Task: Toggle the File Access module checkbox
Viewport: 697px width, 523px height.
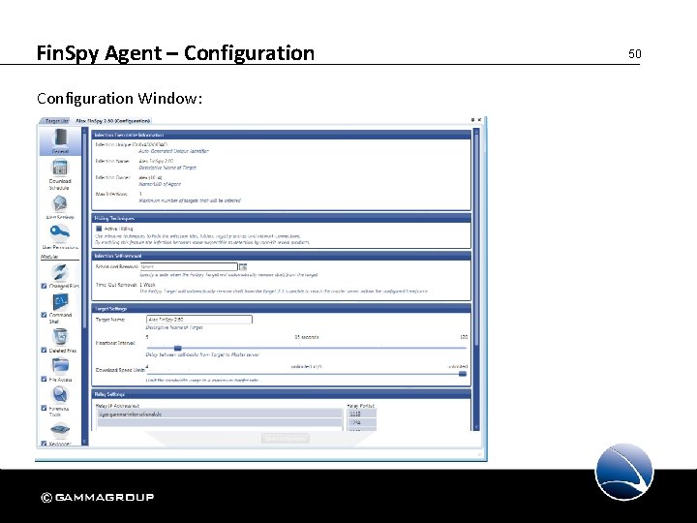Action: pos(44,380)
